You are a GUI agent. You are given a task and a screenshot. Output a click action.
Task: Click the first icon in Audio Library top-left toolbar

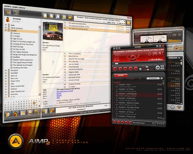8,12
